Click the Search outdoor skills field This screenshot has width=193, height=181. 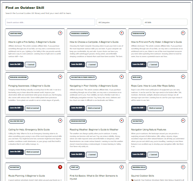pos(50,22)
